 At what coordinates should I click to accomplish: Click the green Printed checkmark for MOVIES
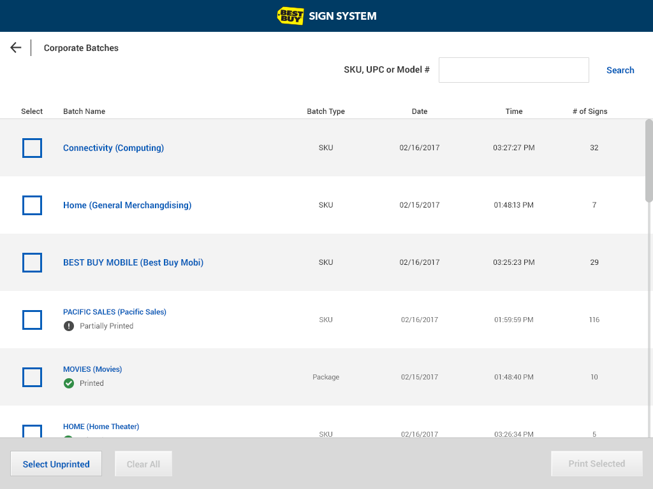[69, 383]
